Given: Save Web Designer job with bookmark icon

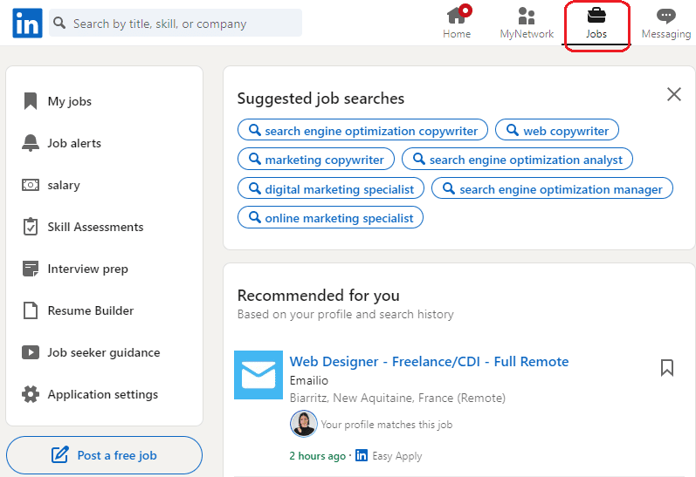Looking at the screenshot, I should pos(666,368).
